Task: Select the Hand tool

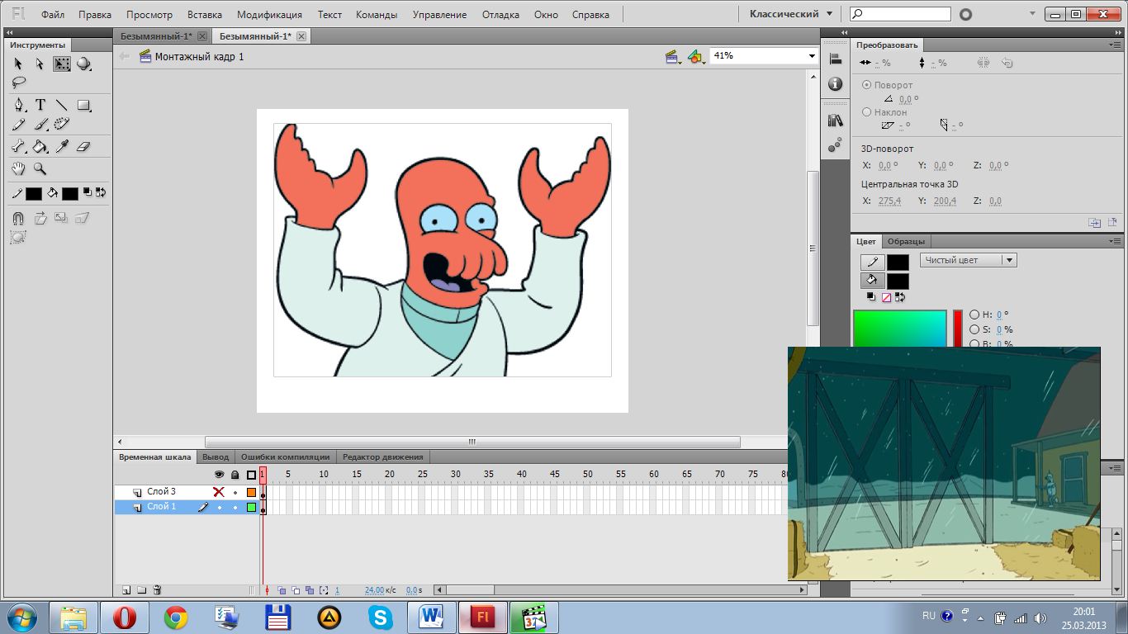Action: 18,168
